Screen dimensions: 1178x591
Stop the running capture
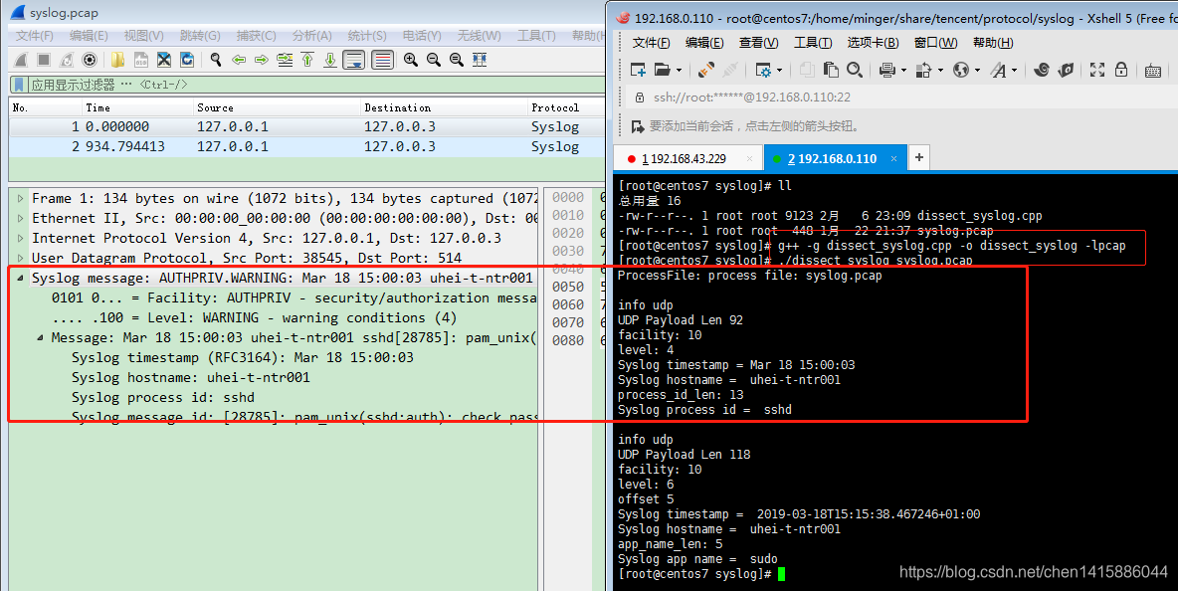point(42,60)
